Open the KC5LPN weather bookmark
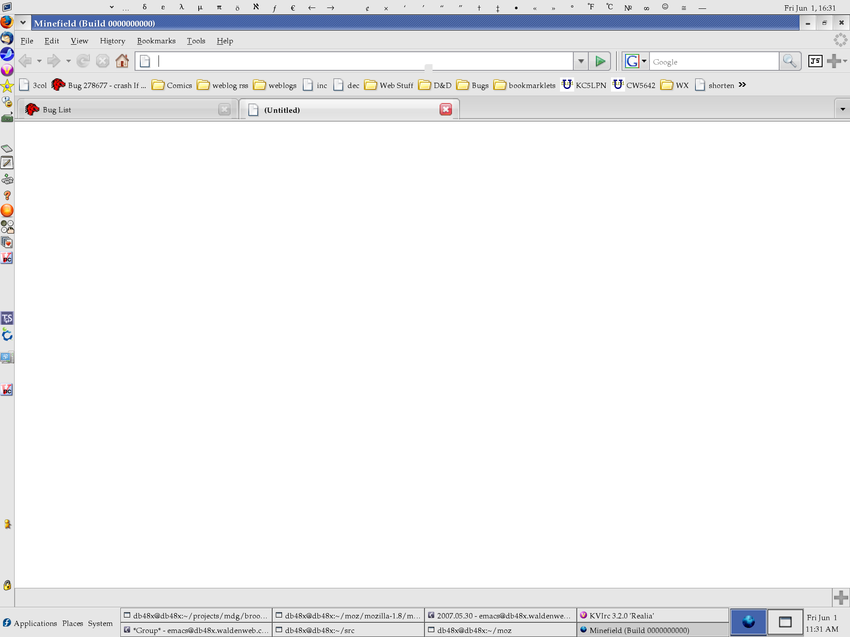The image size is (850, 637). pyautogui.click(x=583, y=85)
